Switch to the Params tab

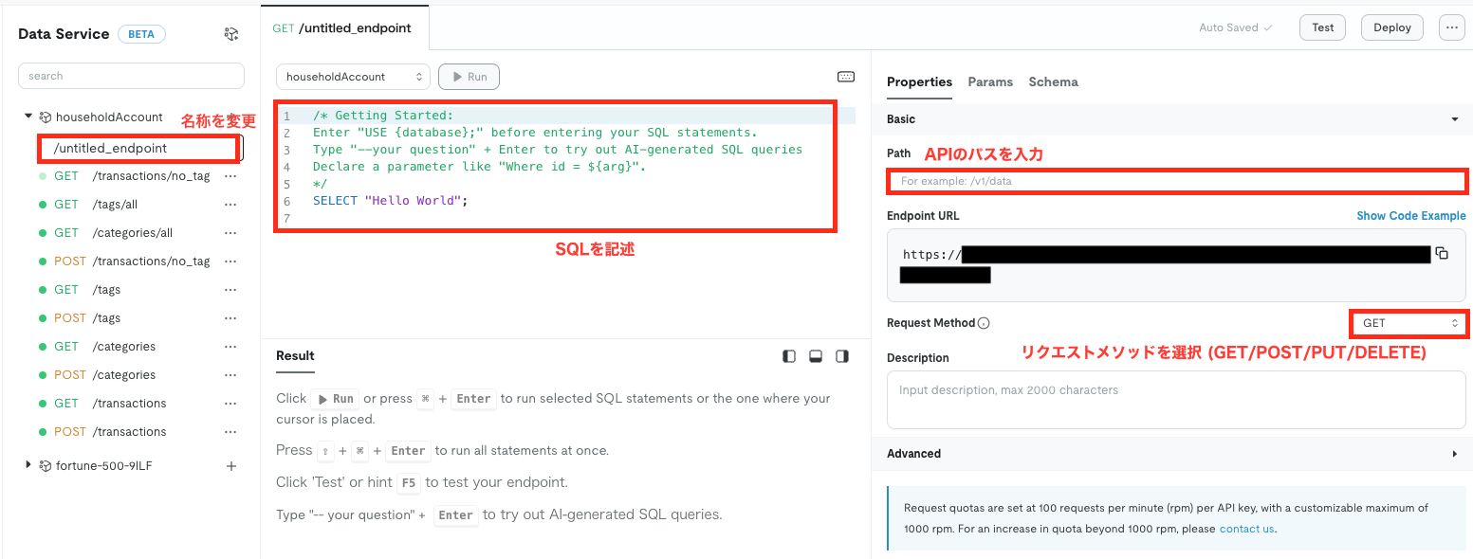pos(990,82)
